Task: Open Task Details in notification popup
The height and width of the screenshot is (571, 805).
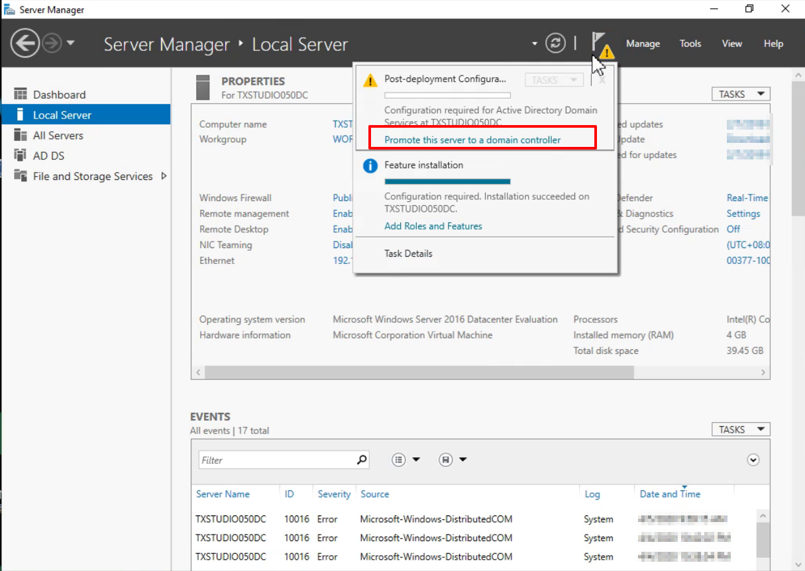Action: pyautogui.click(x=408, y=253)
